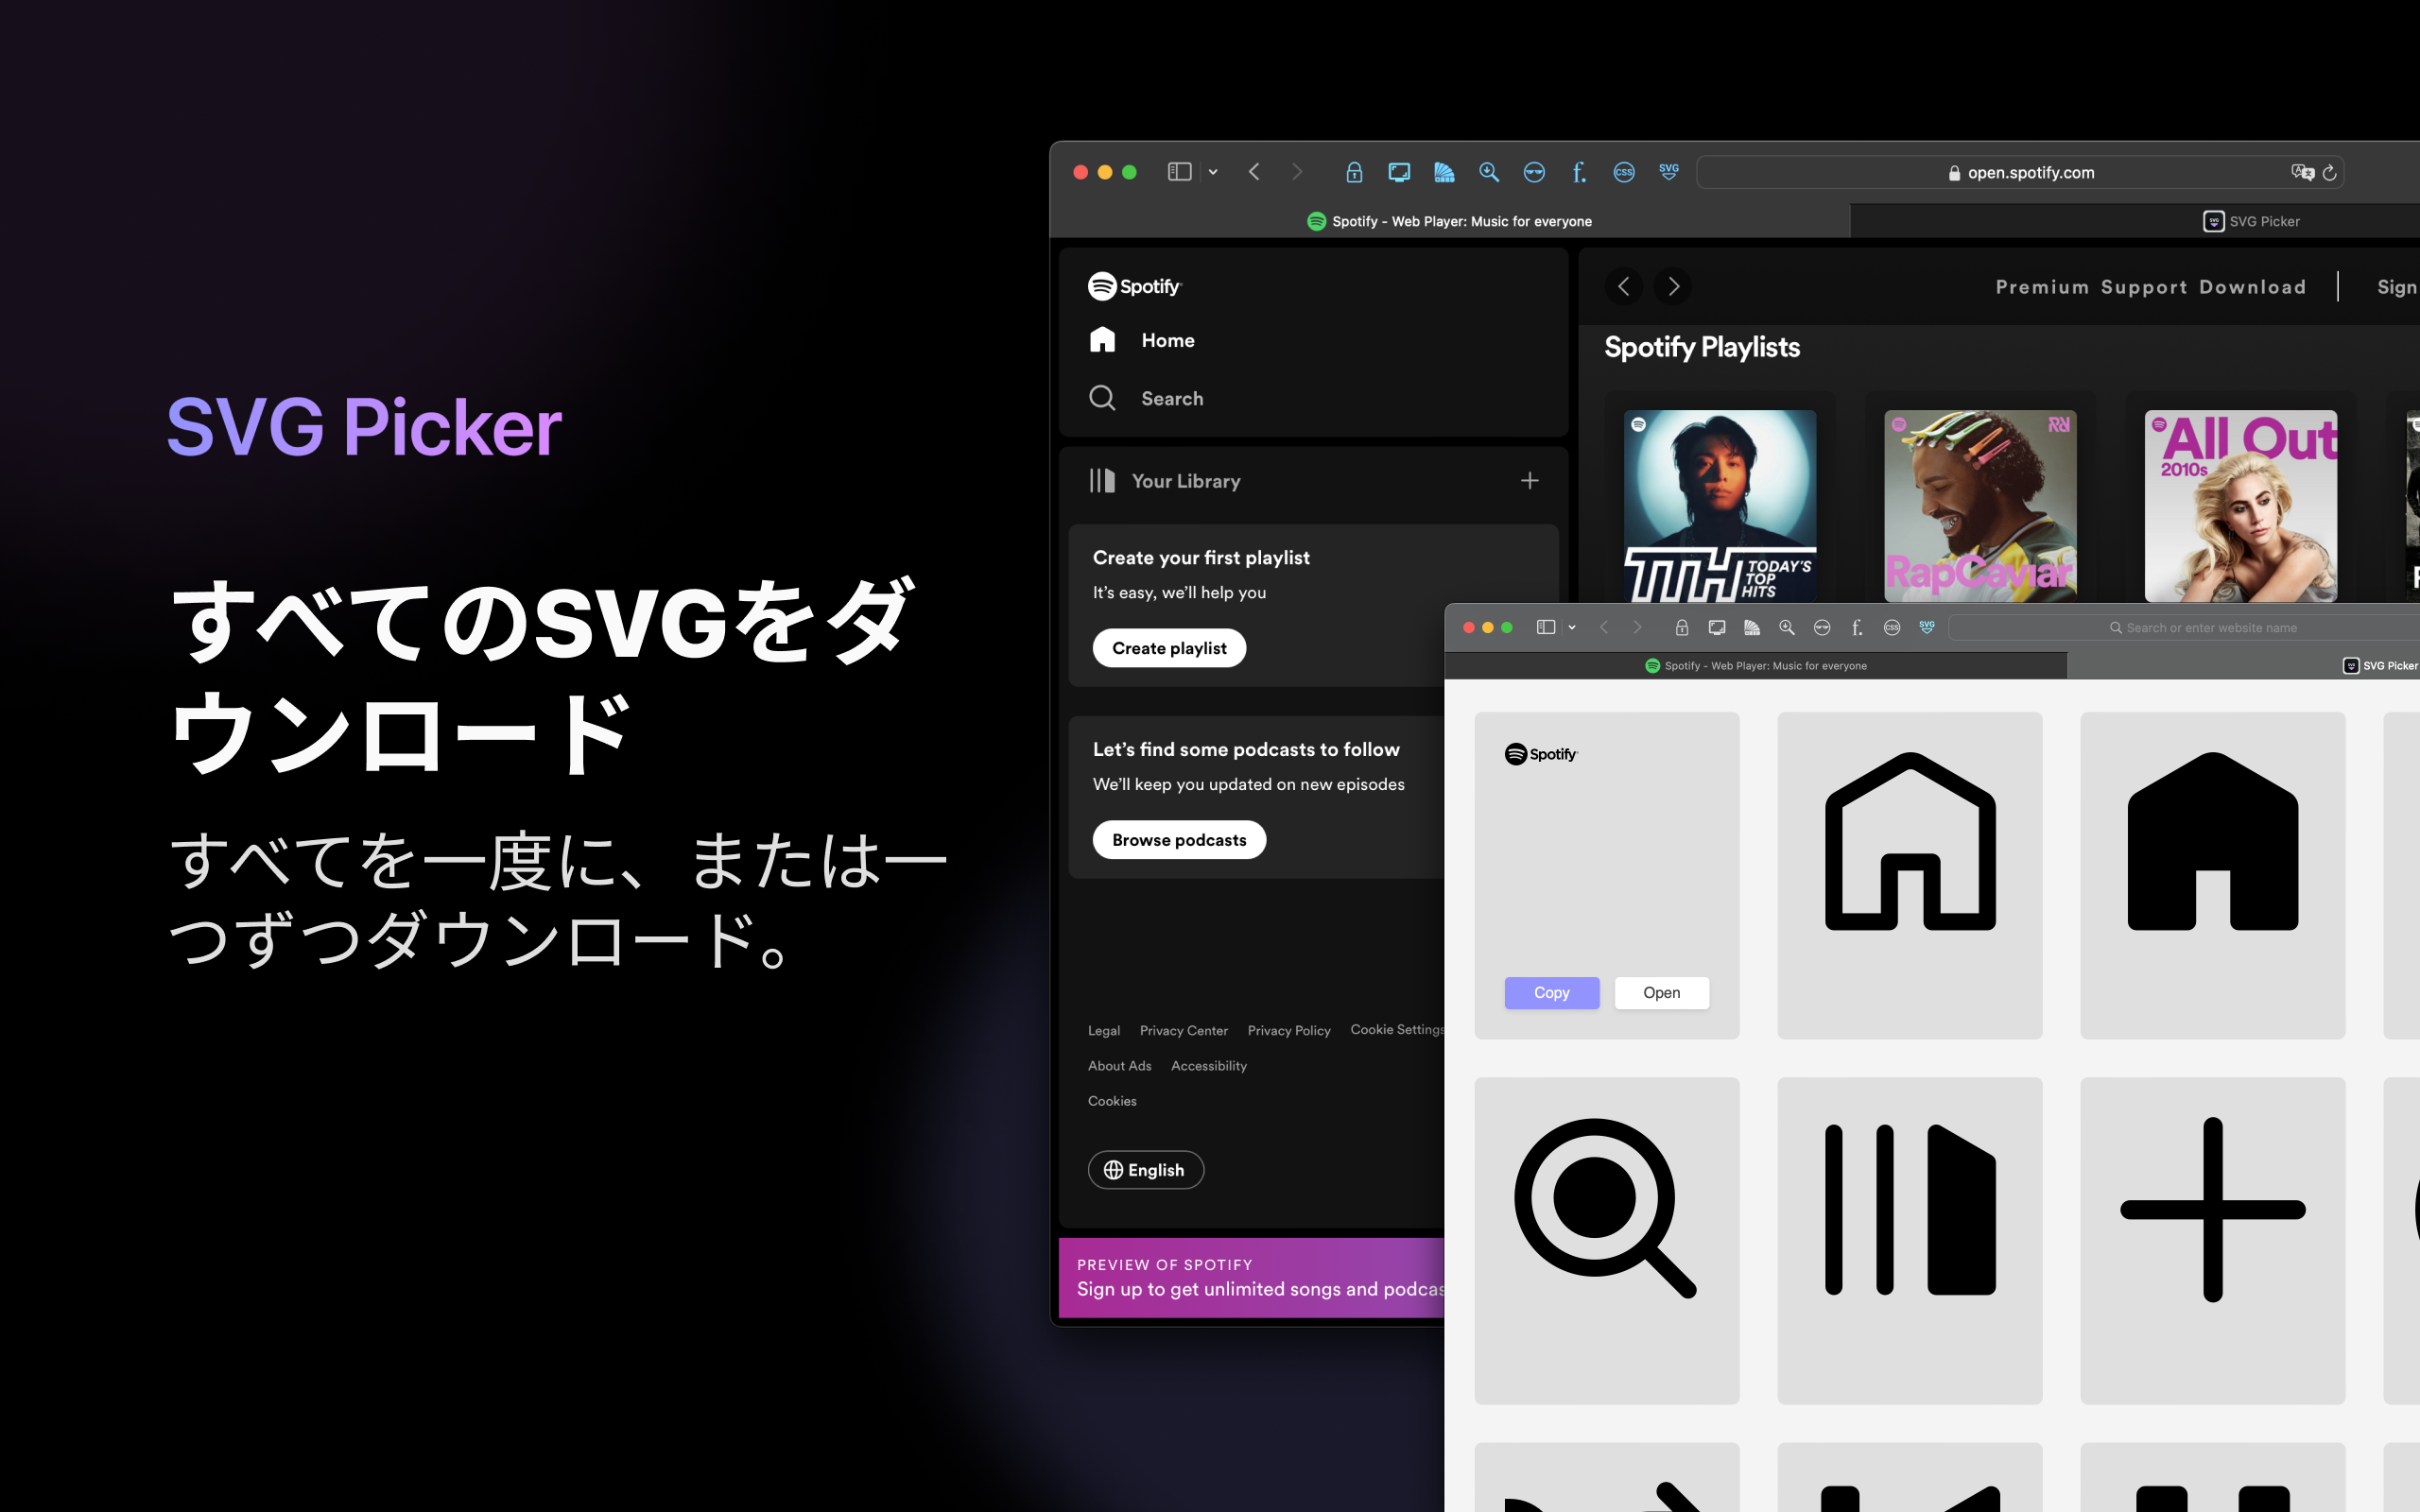This screenshot has height=1512, width=2420.
Task: Open Home in Spotify sidebar
Action: point(1142,340)
